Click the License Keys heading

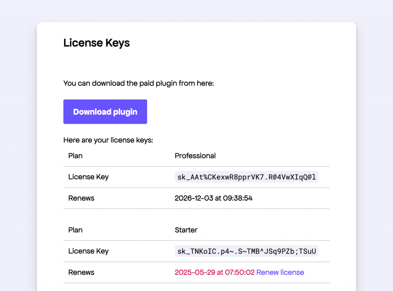pyautogui.click(x=96, y=43)
